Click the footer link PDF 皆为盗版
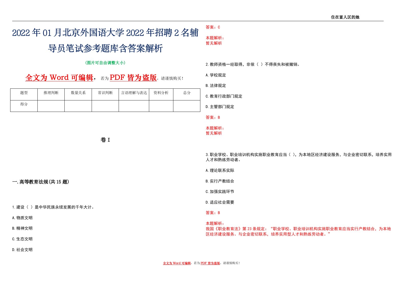This screenshot has height=286, width=404. point(210,263)
